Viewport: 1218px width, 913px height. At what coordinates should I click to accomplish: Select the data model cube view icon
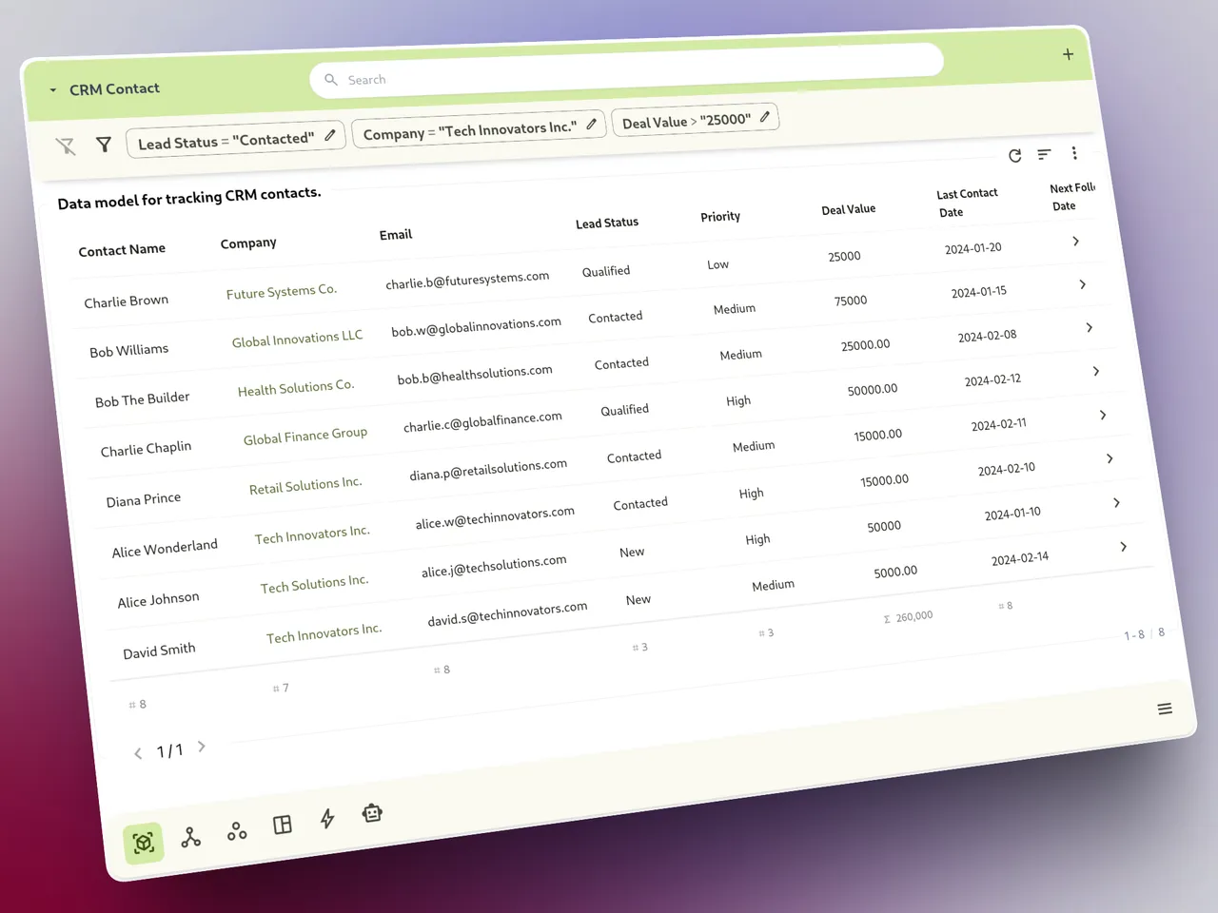(143, 843)
